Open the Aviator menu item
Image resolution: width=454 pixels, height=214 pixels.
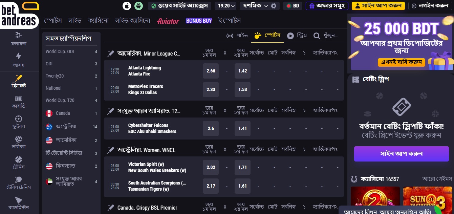168,21
